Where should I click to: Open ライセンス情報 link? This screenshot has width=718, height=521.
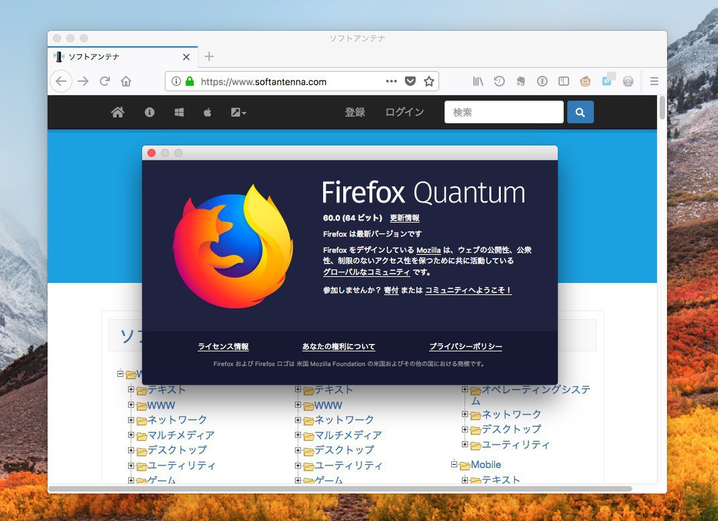click(223, 347)
